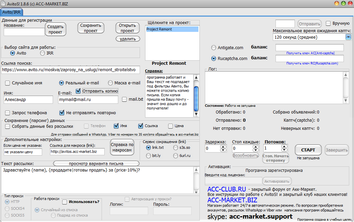
Task: Click inside the Текст рассылки message box
Action: [97, 180]
